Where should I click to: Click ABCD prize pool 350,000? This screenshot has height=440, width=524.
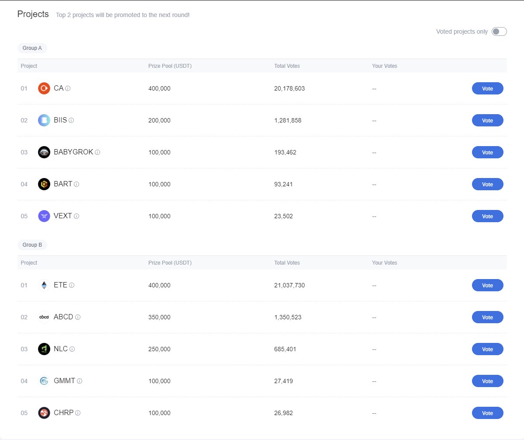point(160,317)
